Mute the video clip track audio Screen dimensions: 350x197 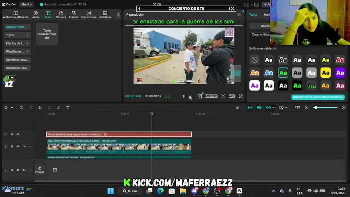point(24,146)
